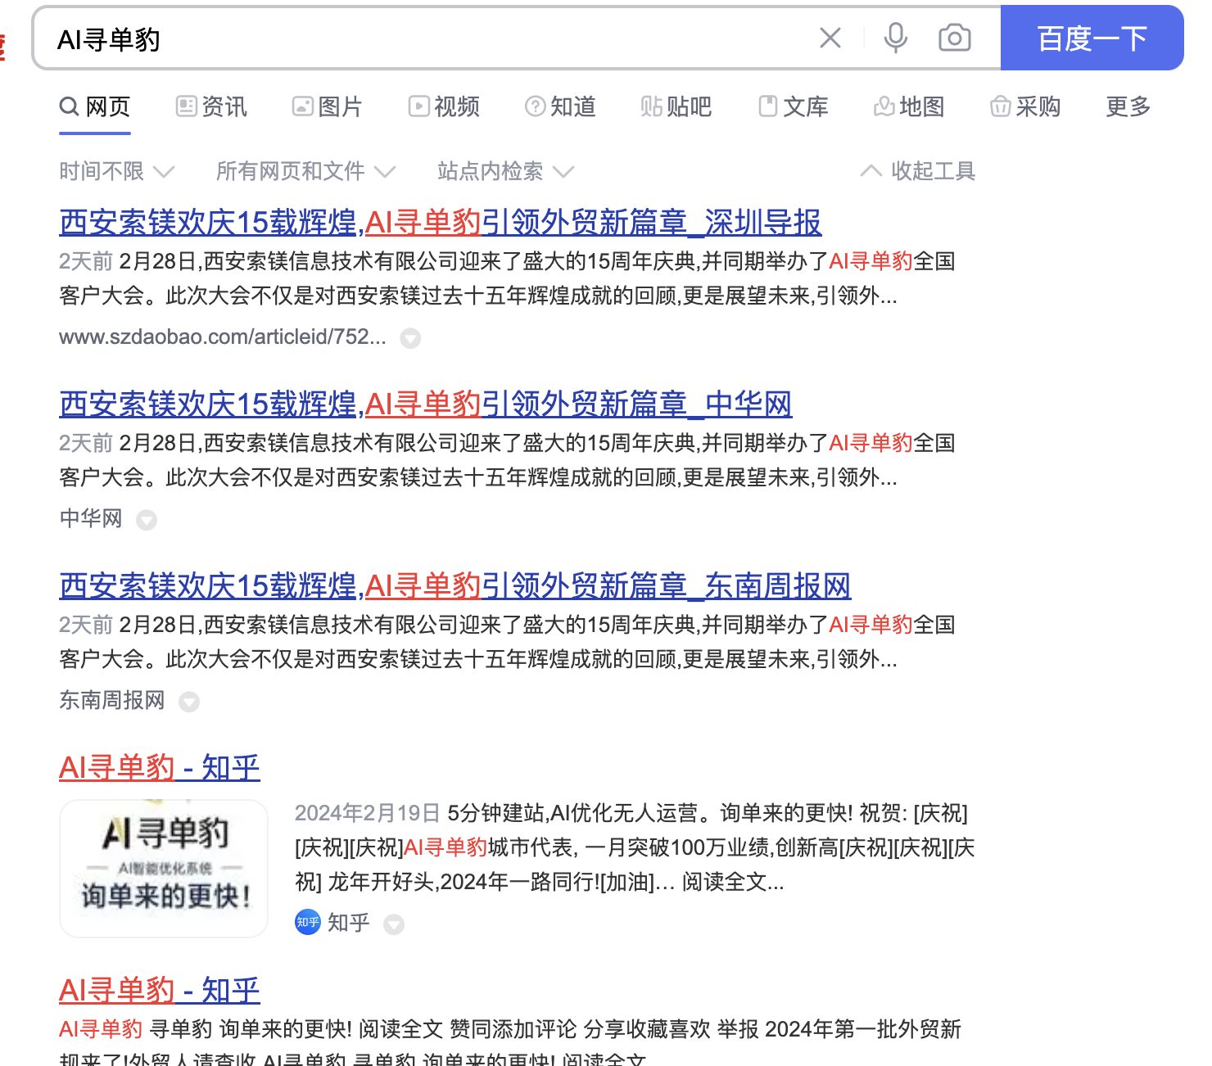Select the 网页 tab
1212x1066 pixels.
pos(95,106)
